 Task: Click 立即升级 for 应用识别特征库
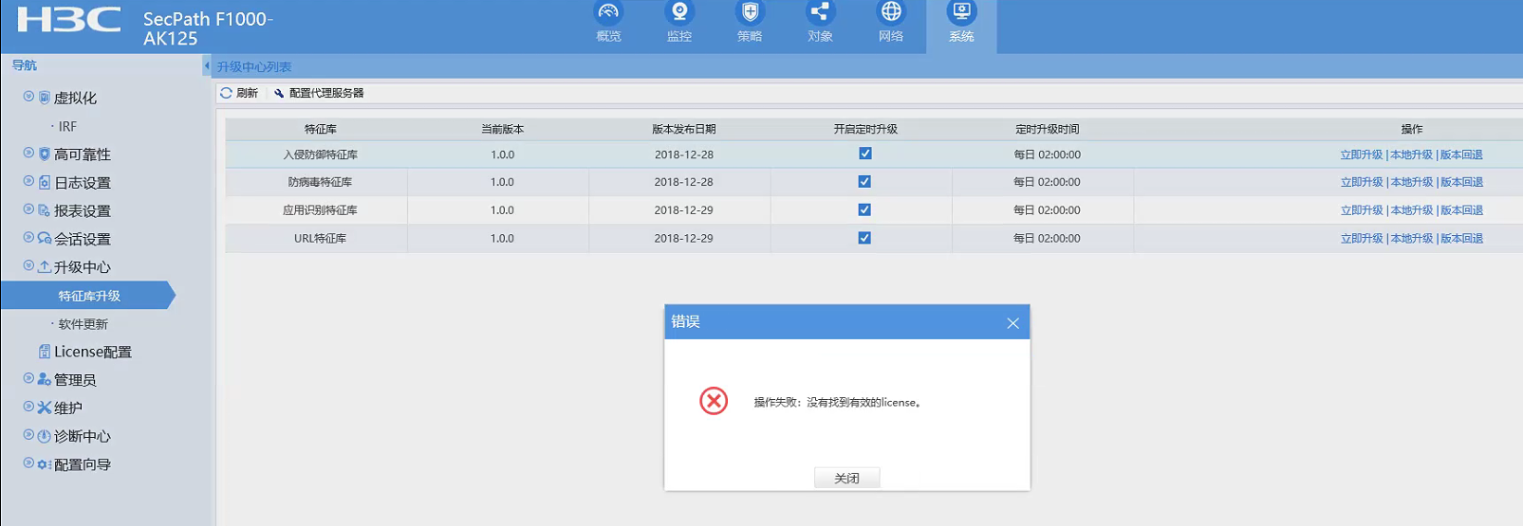pyautogui.click(x=1361, y=210)
